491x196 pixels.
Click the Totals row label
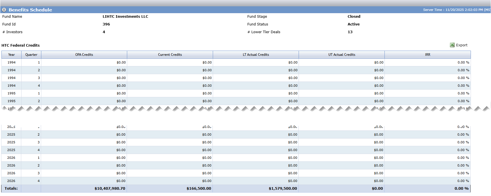11,189
